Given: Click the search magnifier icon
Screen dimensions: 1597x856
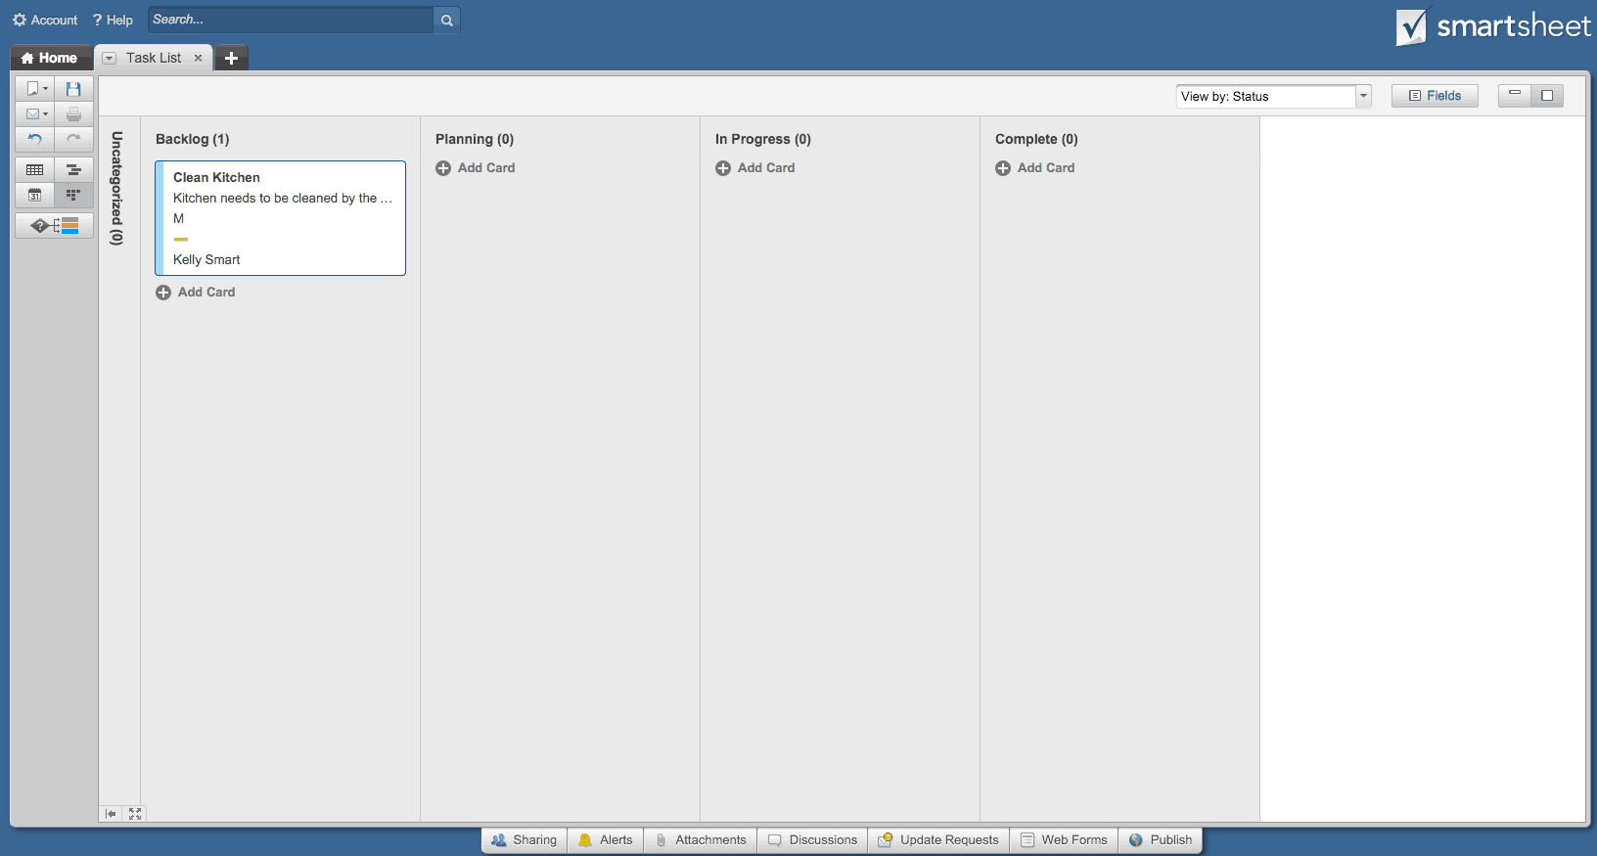Looking at the screenshot, I should click(446, 20).
